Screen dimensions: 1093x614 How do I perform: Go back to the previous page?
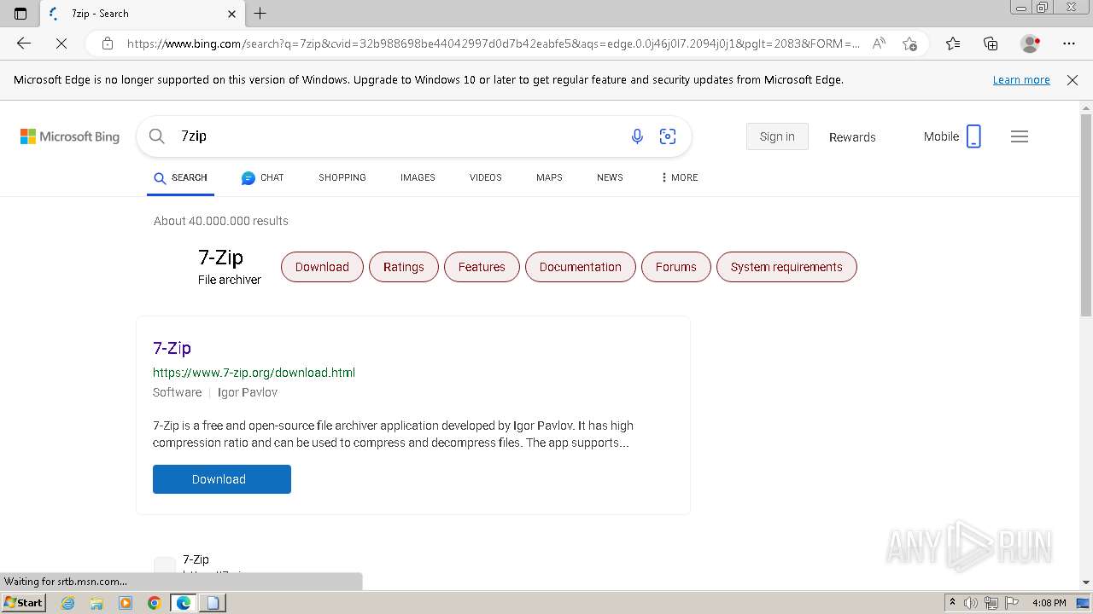click(x=24, y=43)
